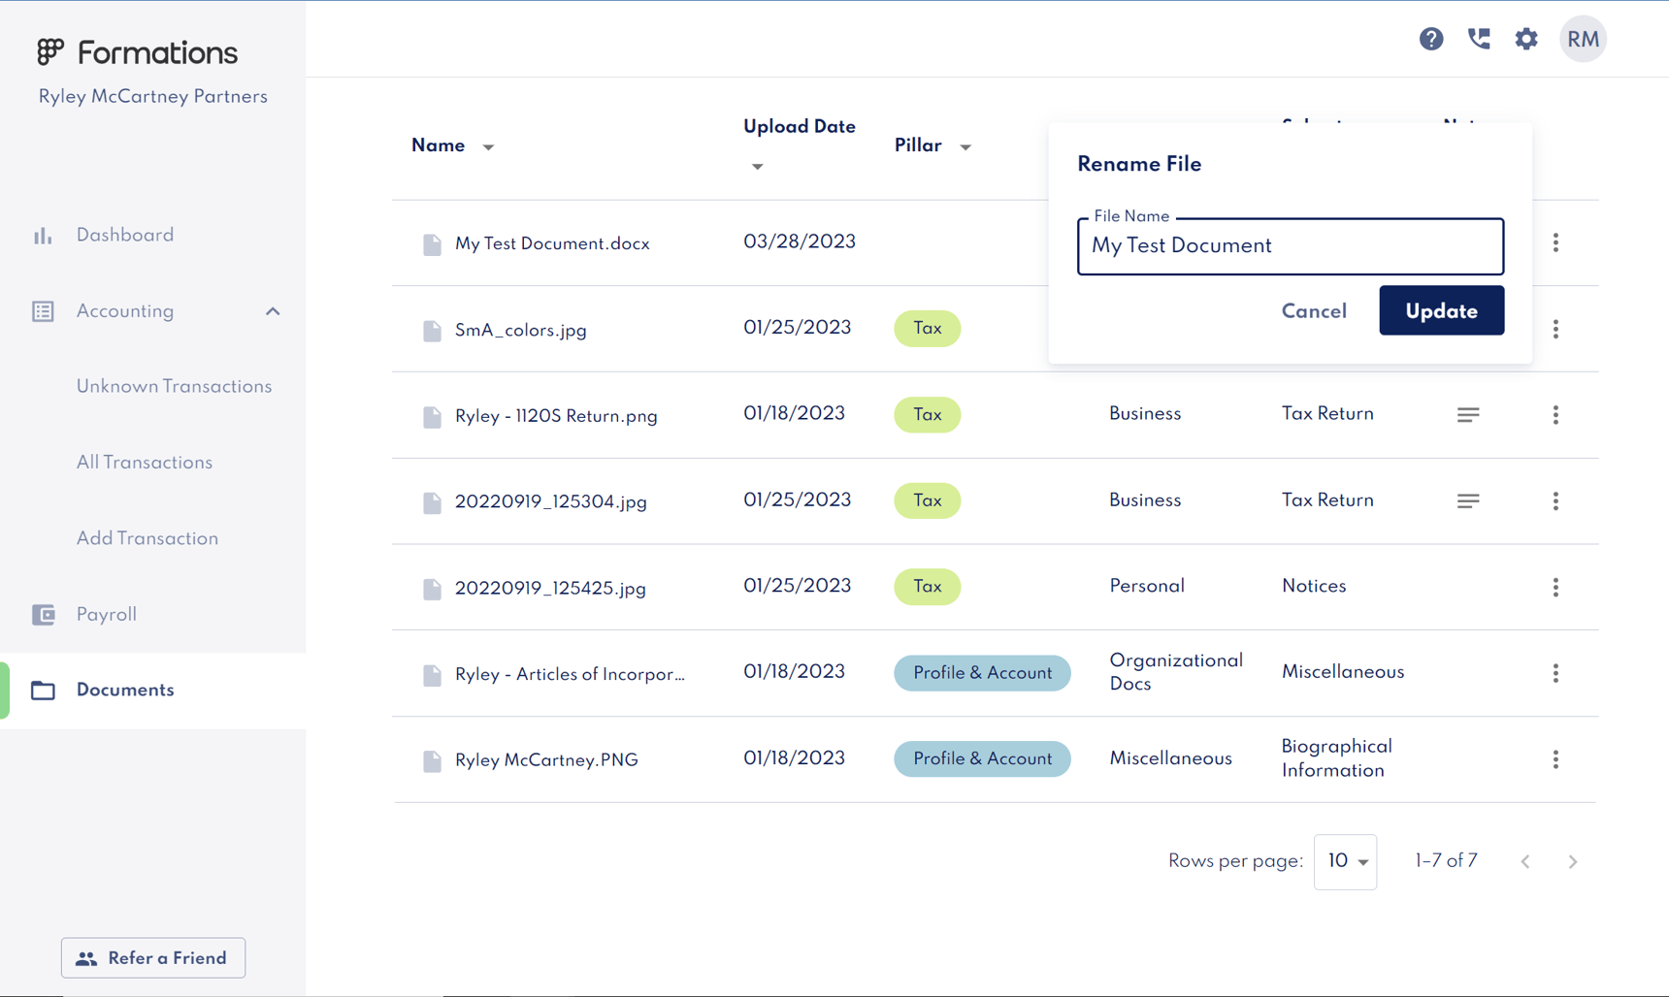Go to Dashboard in sidebar
Viewport: 1669px width, 997px height.
[x=125, y=236]
